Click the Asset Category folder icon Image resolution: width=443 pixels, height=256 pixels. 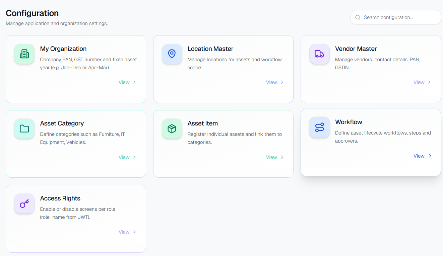pos(24,129)
